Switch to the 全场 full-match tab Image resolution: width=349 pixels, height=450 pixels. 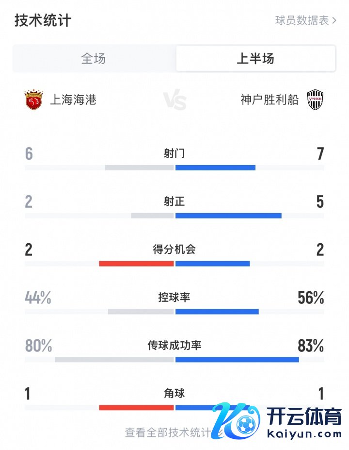(x=94, y=59)
